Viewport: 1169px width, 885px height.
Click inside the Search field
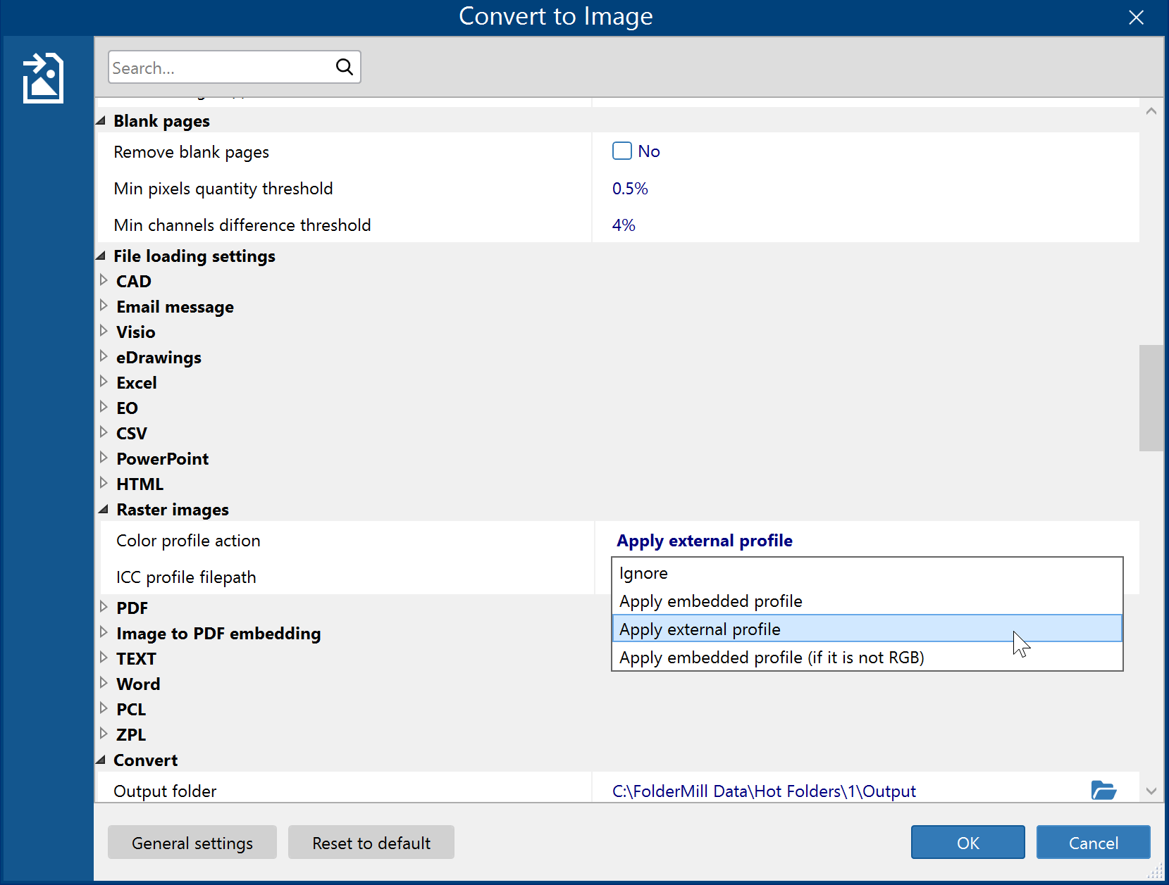[x=211, y=67]
